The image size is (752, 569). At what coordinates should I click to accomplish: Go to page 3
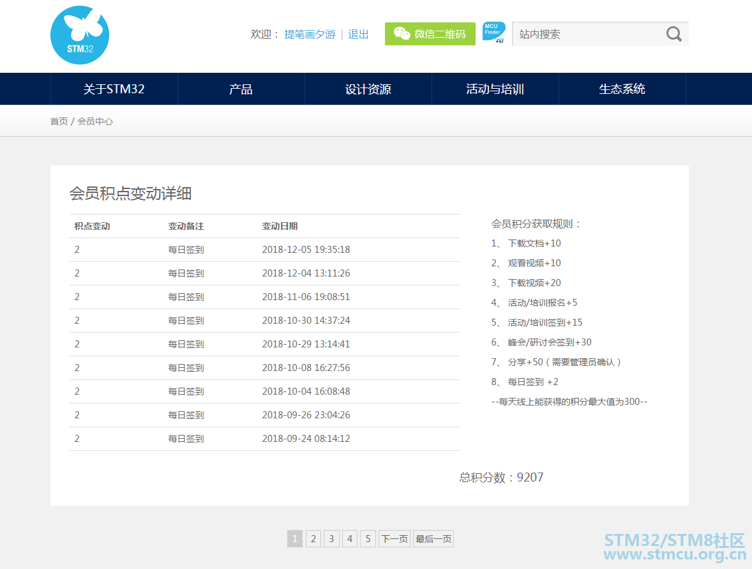pyautogui.click(x=331, y=539)
